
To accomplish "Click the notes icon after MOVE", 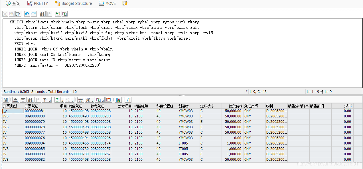I will pos(125,3).
